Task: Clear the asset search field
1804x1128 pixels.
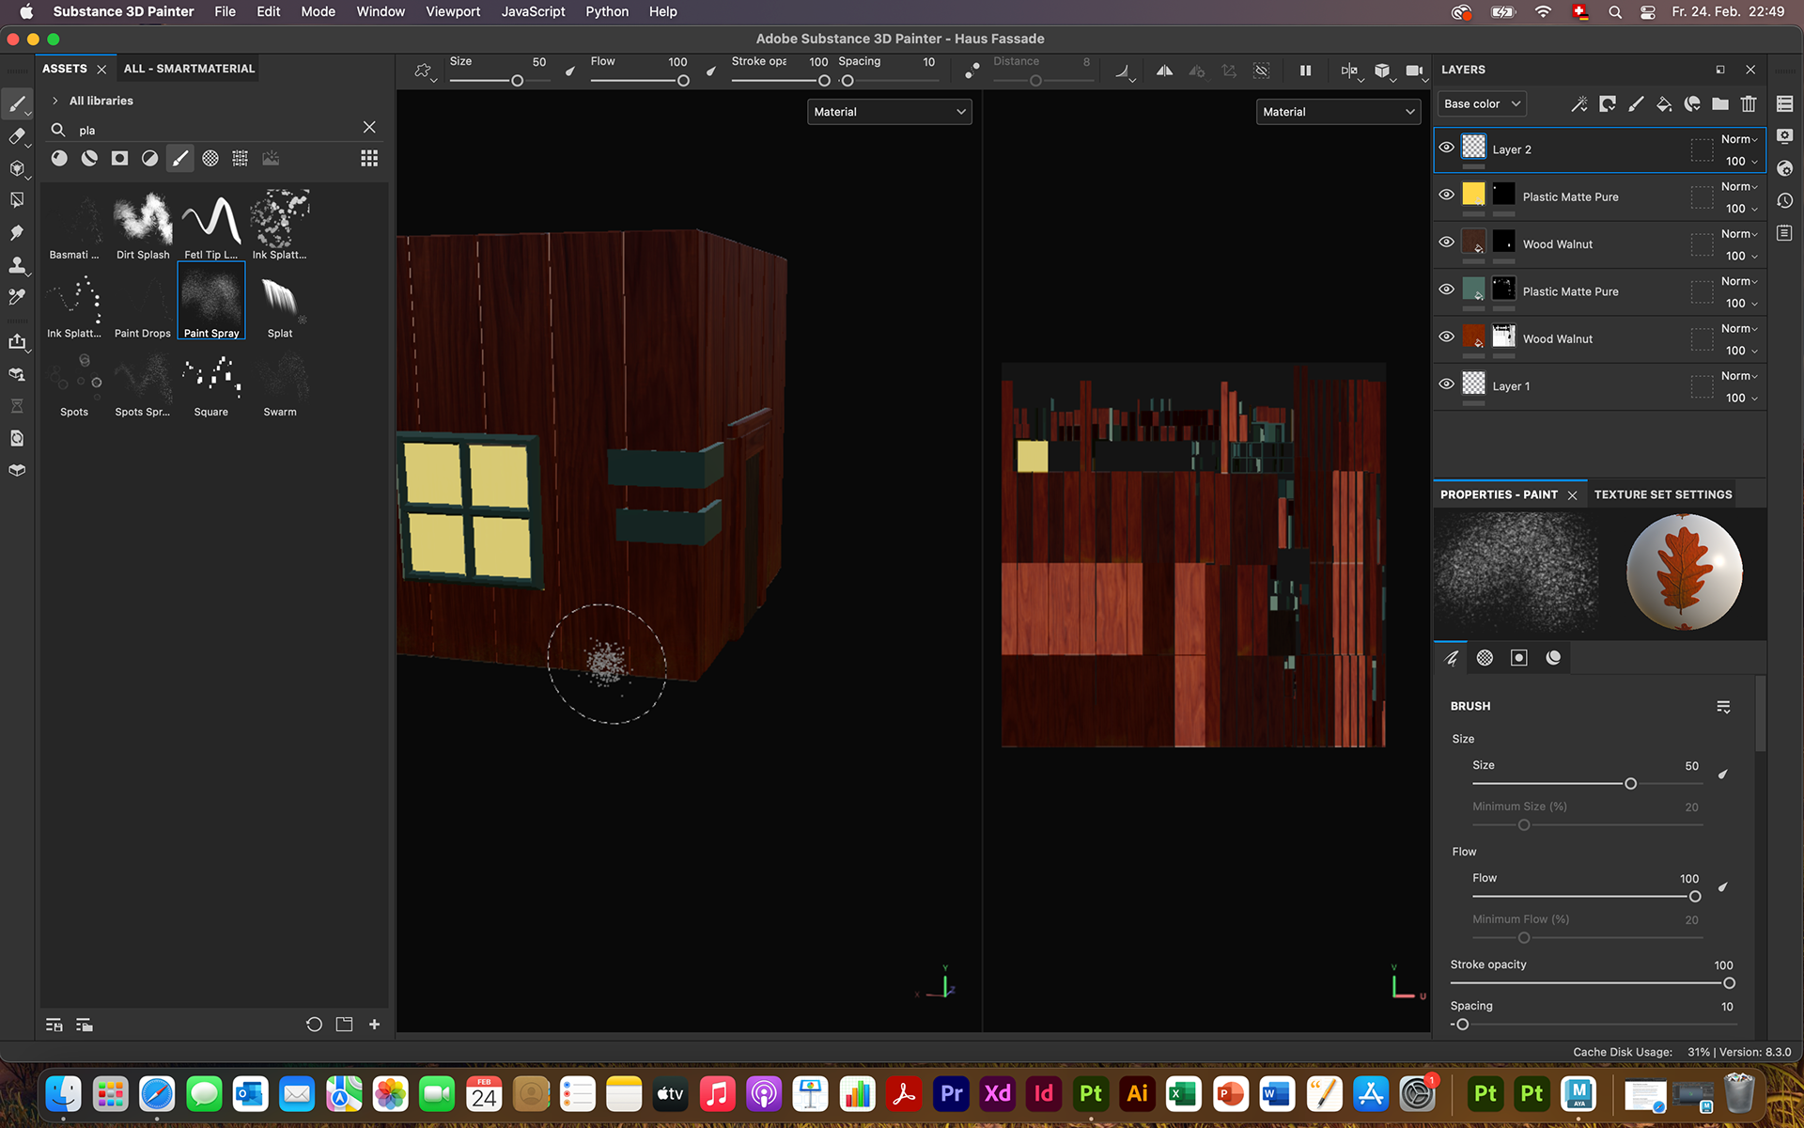Action: tap(369, 127)
